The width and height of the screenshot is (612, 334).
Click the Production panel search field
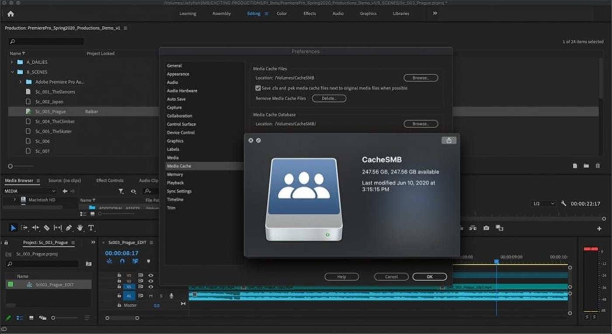click(x=46, y=41)
